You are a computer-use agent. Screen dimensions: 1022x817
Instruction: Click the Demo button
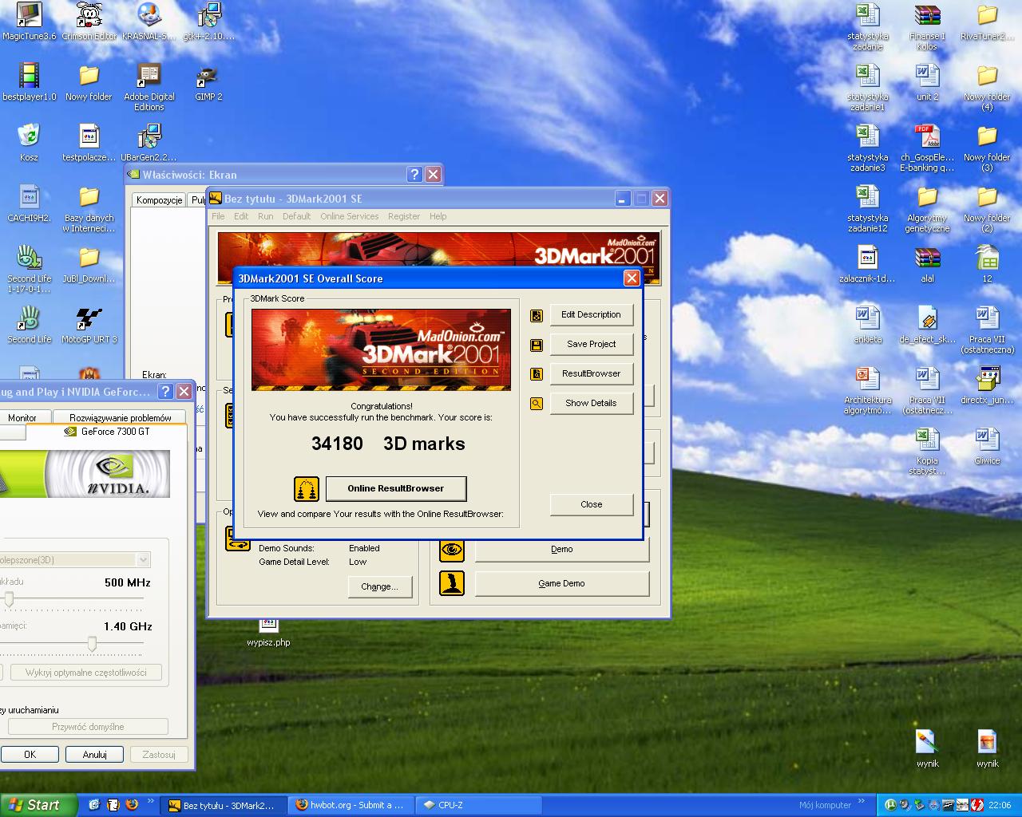[x=561, y=549]
